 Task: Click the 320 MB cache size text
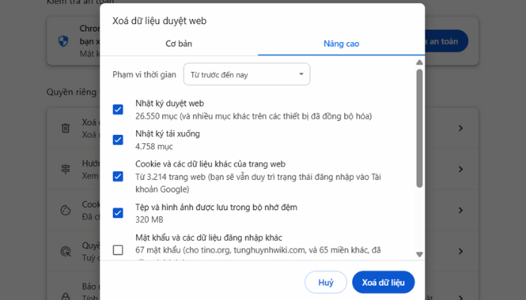pos(150,220)
